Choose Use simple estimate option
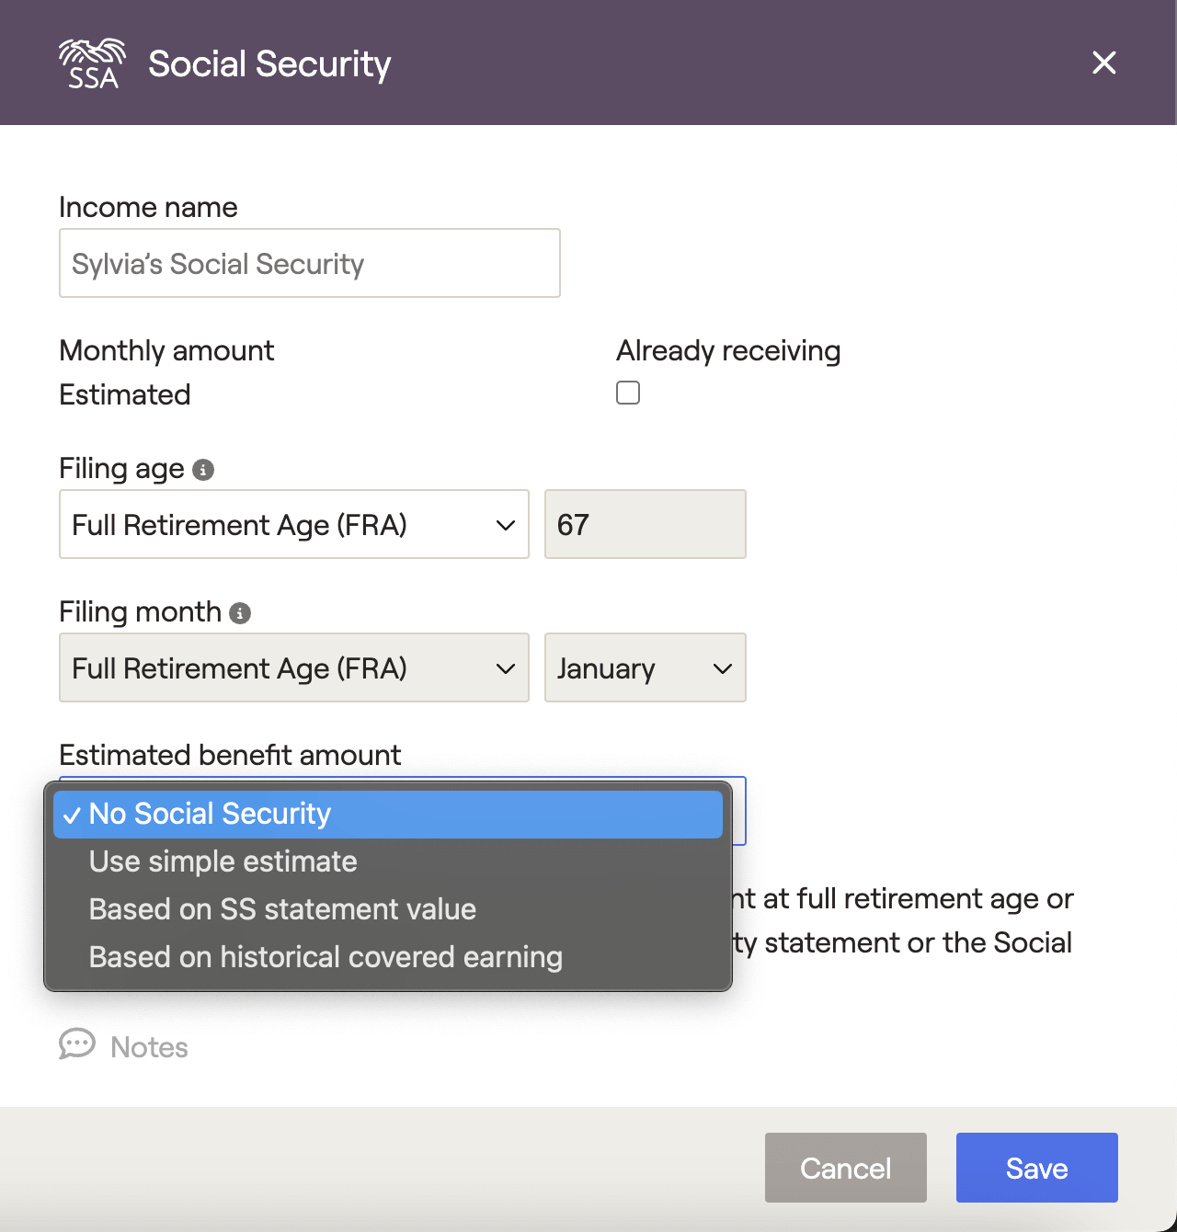Viewport: 1177px width, 1232px height. click(388, 861)
